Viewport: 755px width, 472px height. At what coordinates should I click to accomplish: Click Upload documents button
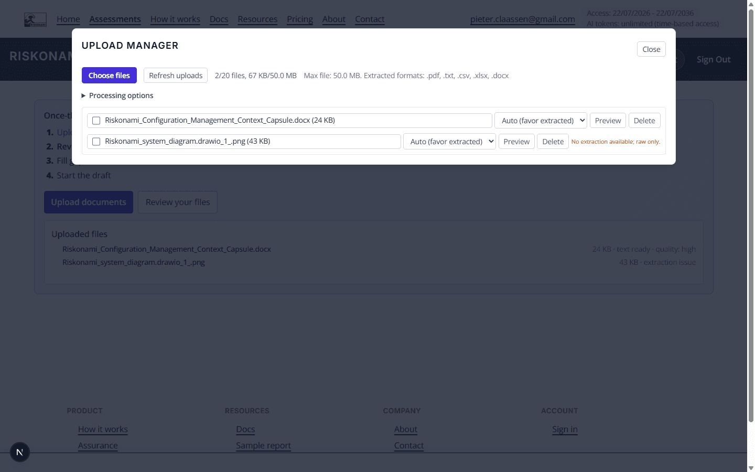click(89, 202)
